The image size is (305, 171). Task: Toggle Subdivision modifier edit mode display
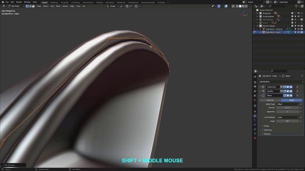click(x=285, y=87)
